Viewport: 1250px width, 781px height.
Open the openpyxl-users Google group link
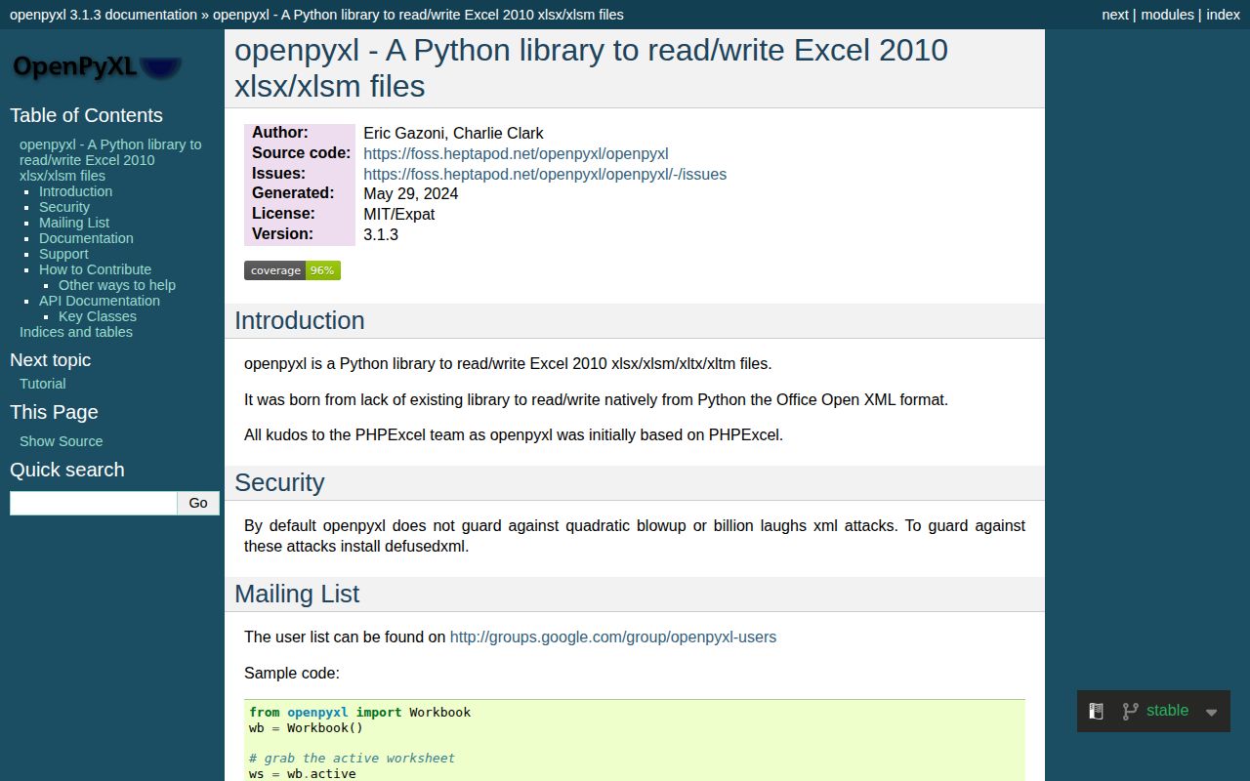point(613,637)
